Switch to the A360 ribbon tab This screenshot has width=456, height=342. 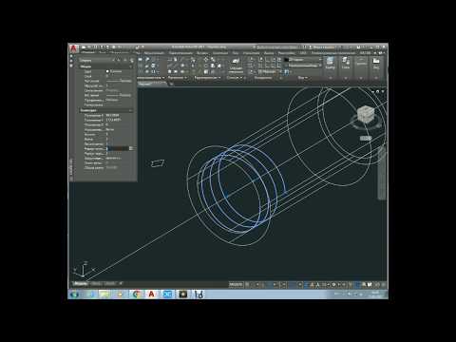(x=303, y=53)
